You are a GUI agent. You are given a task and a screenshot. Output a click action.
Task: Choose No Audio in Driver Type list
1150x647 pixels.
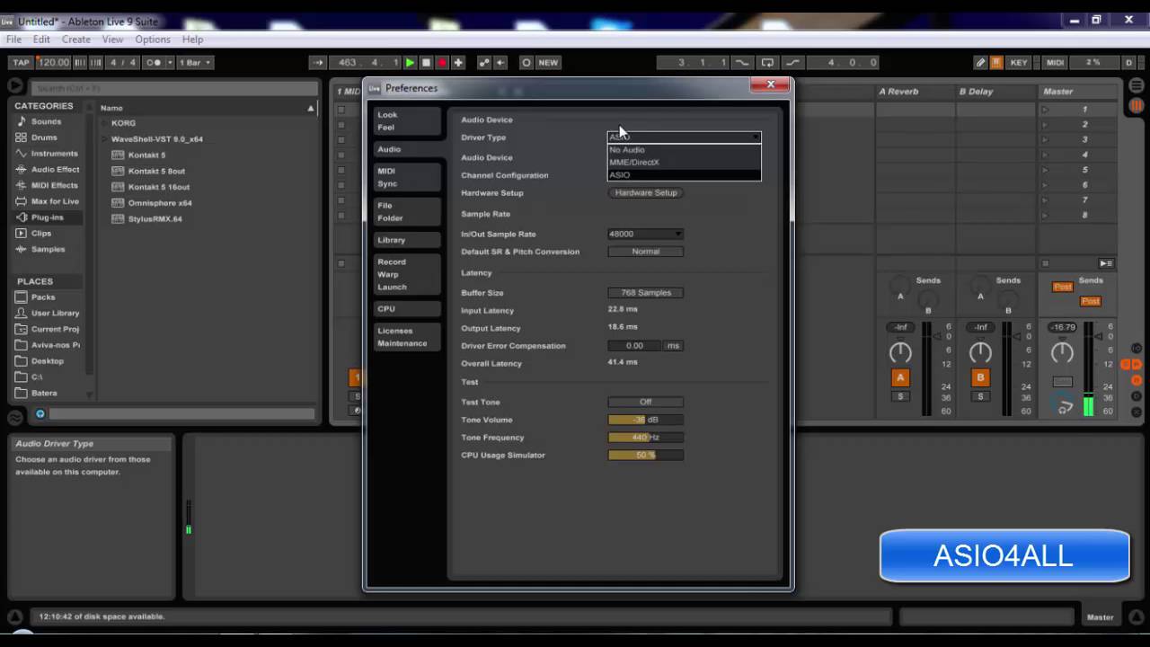[684, 150]
